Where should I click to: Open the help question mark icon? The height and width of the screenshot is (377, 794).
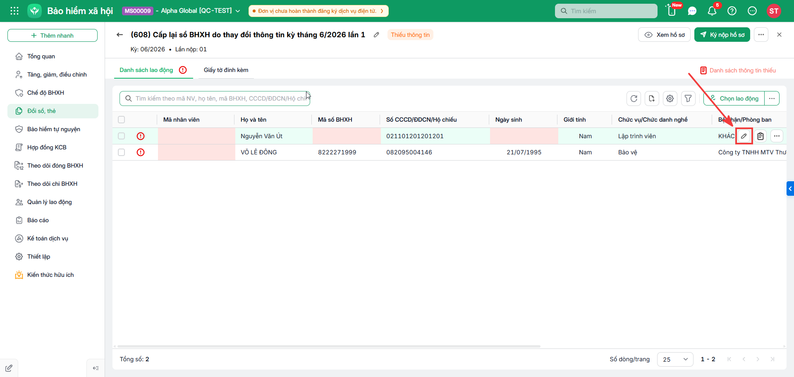[x=732, y=11]
